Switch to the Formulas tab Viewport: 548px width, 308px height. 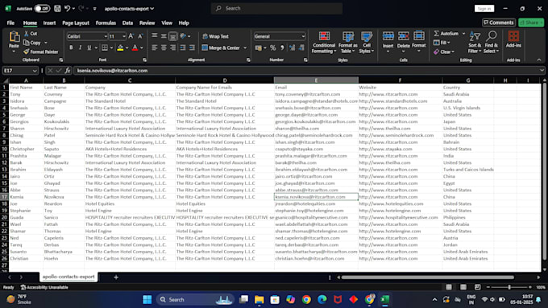pos(106,23)
